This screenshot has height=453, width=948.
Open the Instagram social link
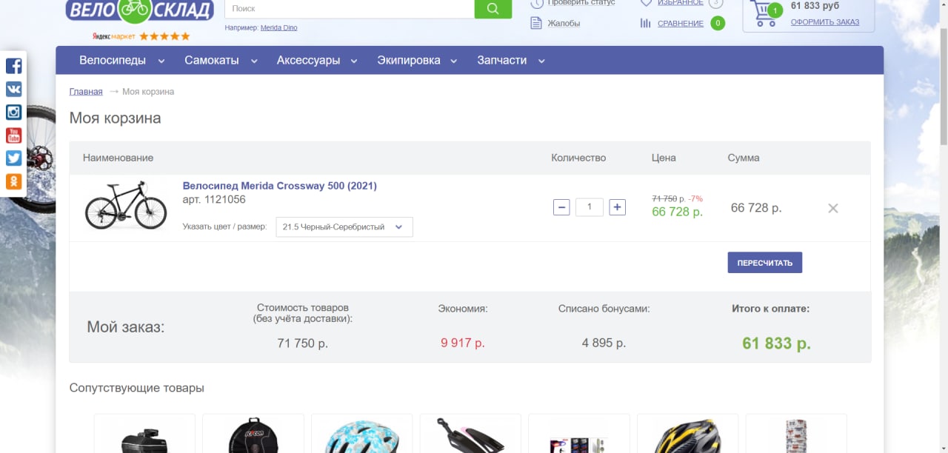click(x=13, y=113)
